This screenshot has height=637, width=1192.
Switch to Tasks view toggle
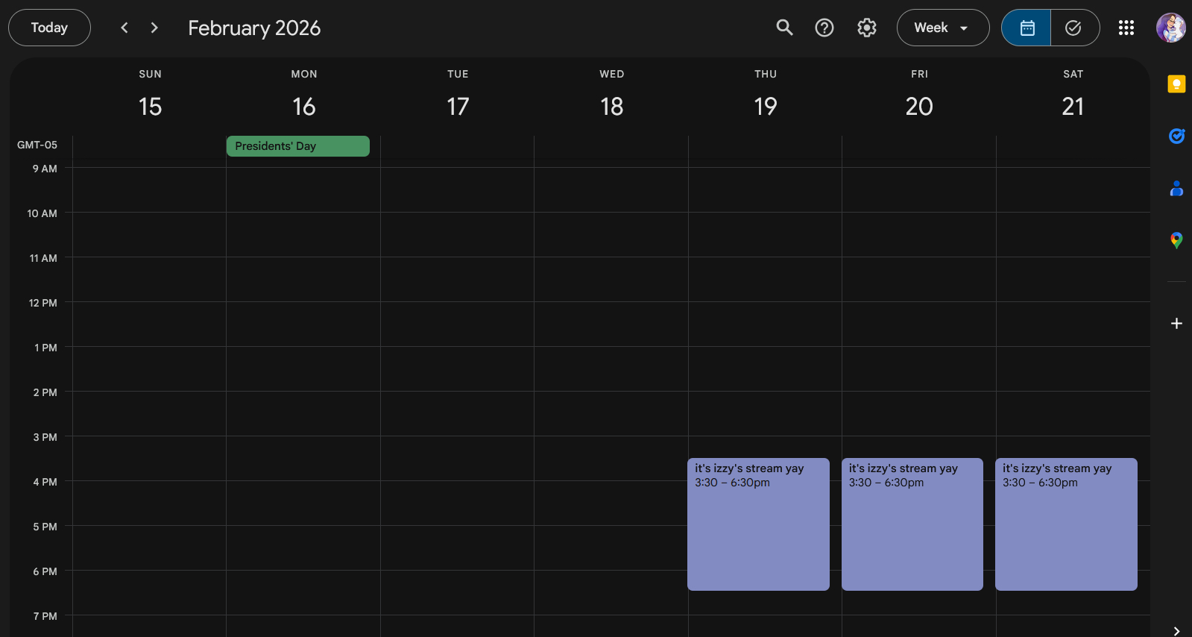click(1073, 28)
